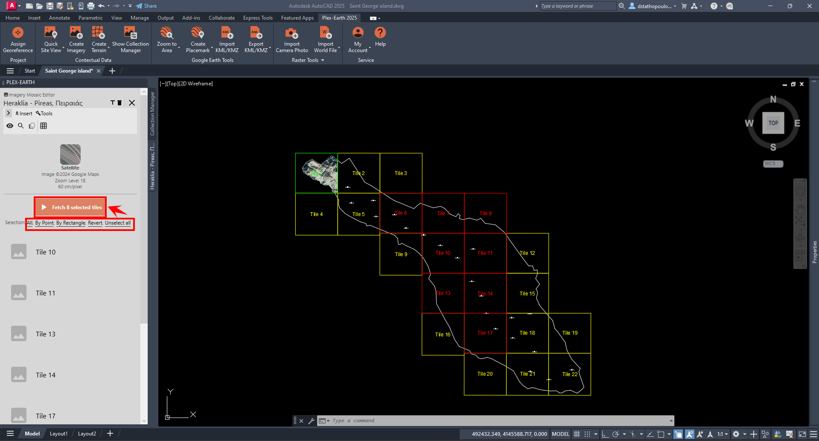The width and height of the screenshot is (819, 441).
Task: Open annotation scale 1:1 dropdown
Action: [x=722, y=434]
